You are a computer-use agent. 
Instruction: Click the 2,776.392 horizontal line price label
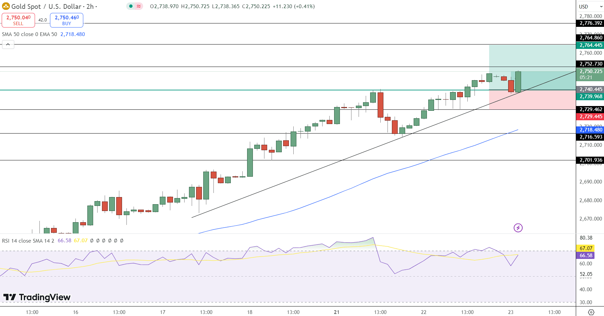[591, 23]
